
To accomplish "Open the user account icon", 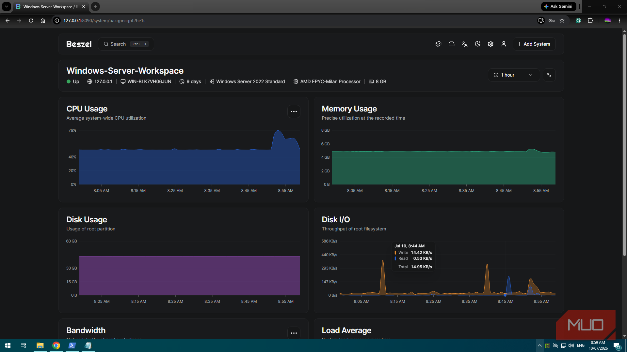I will [x=504, y=44].
